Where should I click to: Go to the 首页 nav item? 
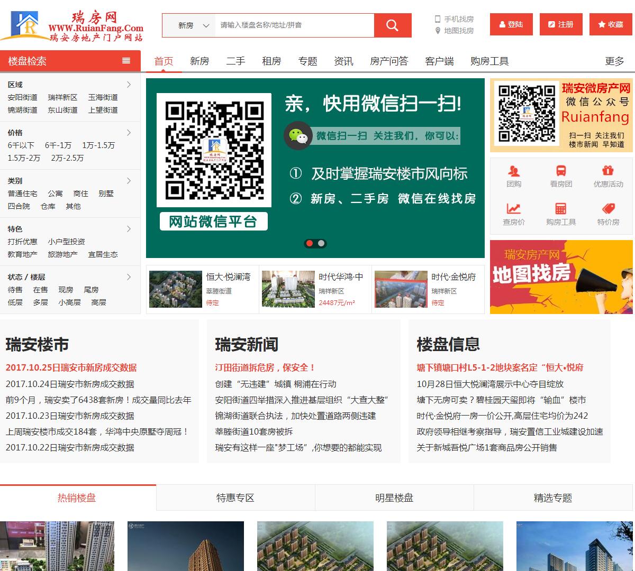tap(164, 61)
